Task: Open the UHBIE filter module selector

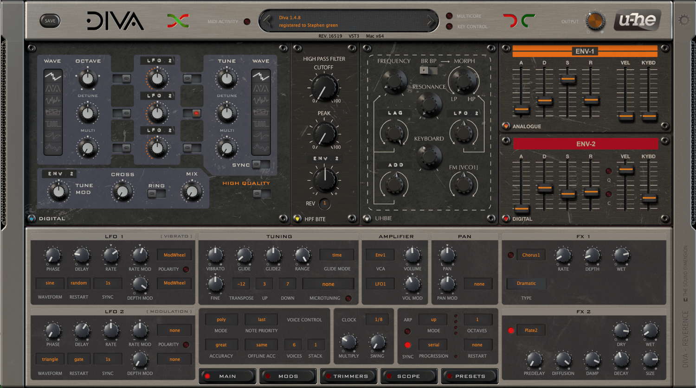Action: click(367, 218)
